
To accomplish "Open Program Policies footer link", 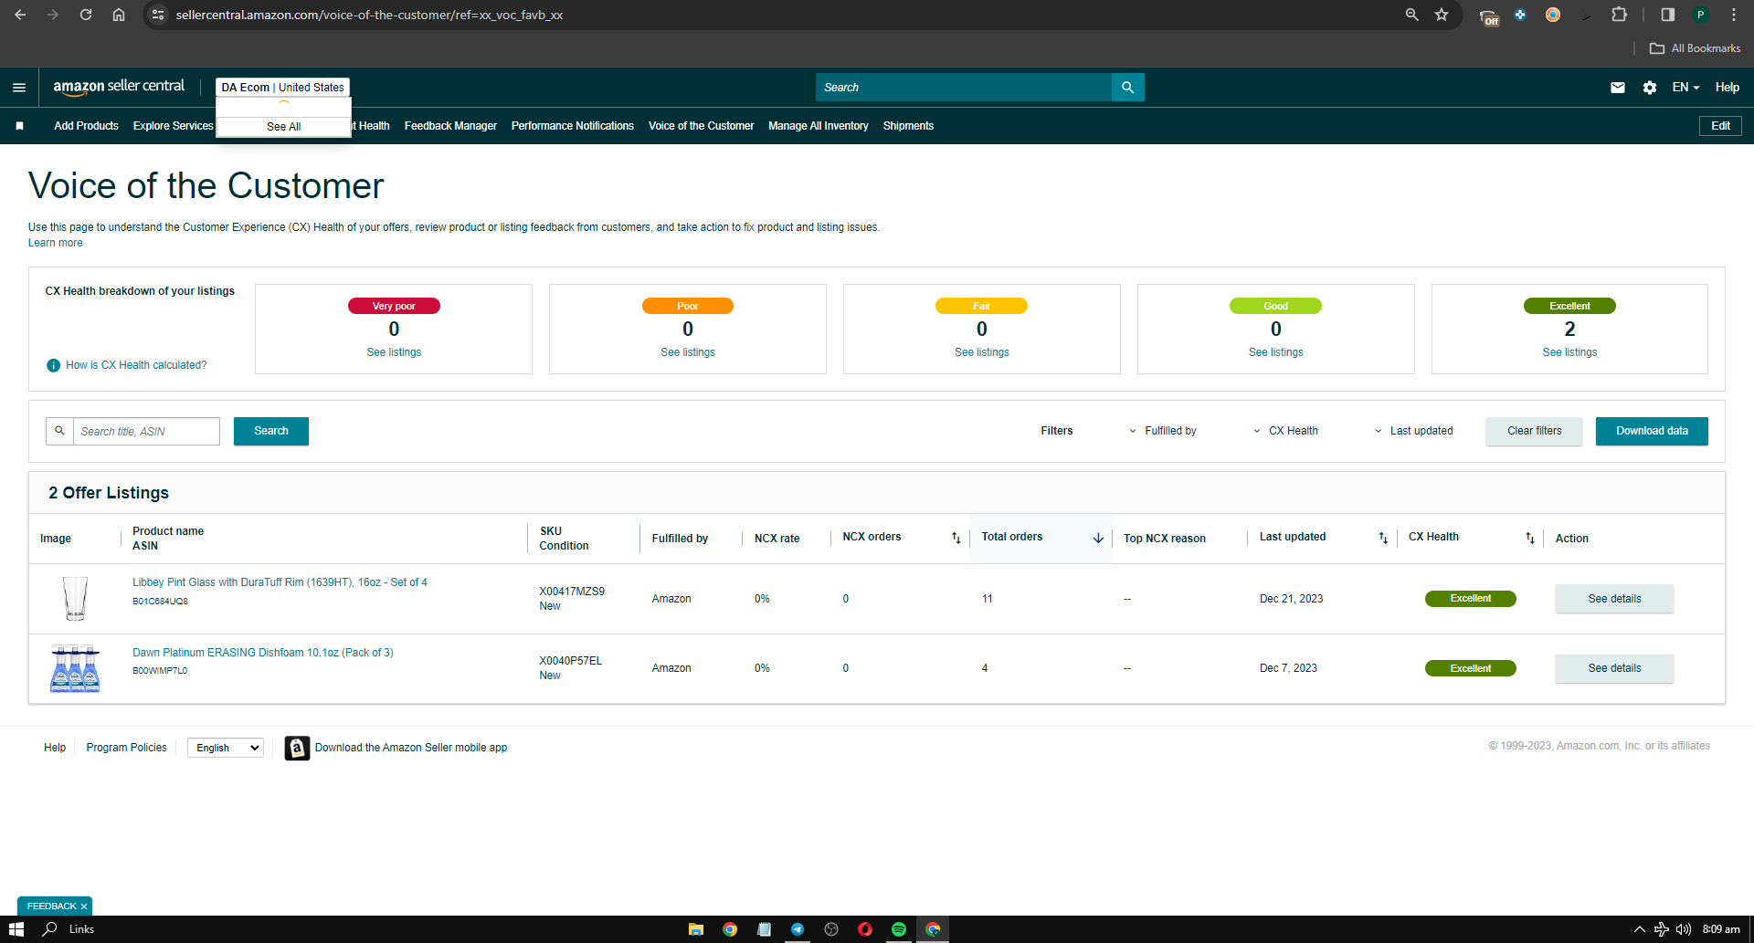I will (x=126, y=748).
